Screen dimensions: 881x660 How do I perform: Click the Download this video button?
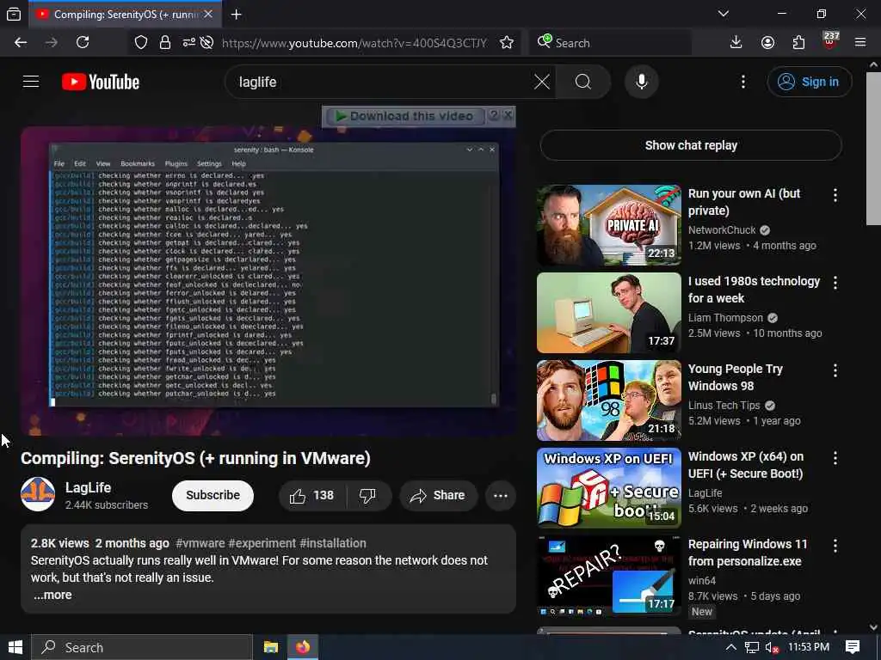coord(404,116)
